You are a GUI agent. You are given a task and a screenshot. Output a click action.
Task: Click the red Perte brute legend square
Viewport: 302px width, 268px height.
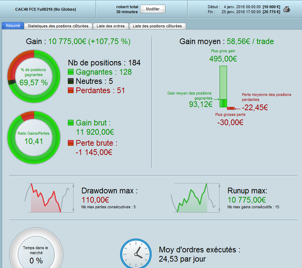[x=71, y=143]
